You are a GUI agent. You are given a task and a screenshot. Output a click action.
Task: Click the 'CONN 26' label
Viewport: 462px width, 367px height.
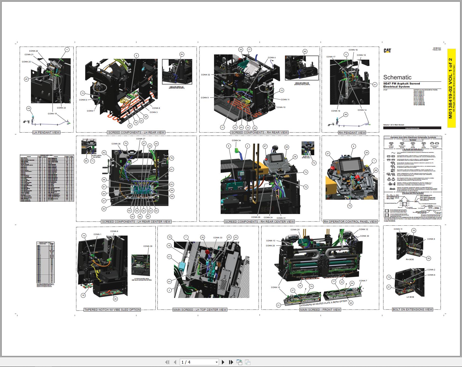[116, 144]
